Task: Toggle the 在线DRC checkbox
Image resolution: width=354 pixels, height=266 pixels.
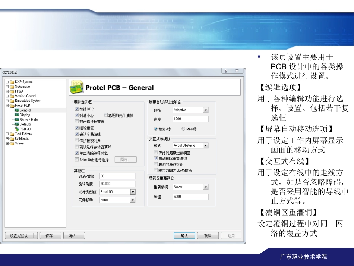Action: (77, 109)
